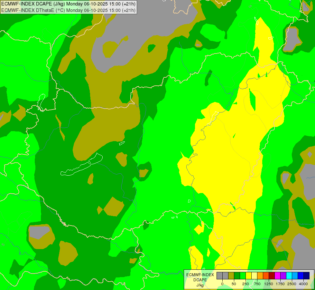The height and width of the screenshot is (290, 315).
Task: Click the DThetaE title line at top
Action: 68,10
